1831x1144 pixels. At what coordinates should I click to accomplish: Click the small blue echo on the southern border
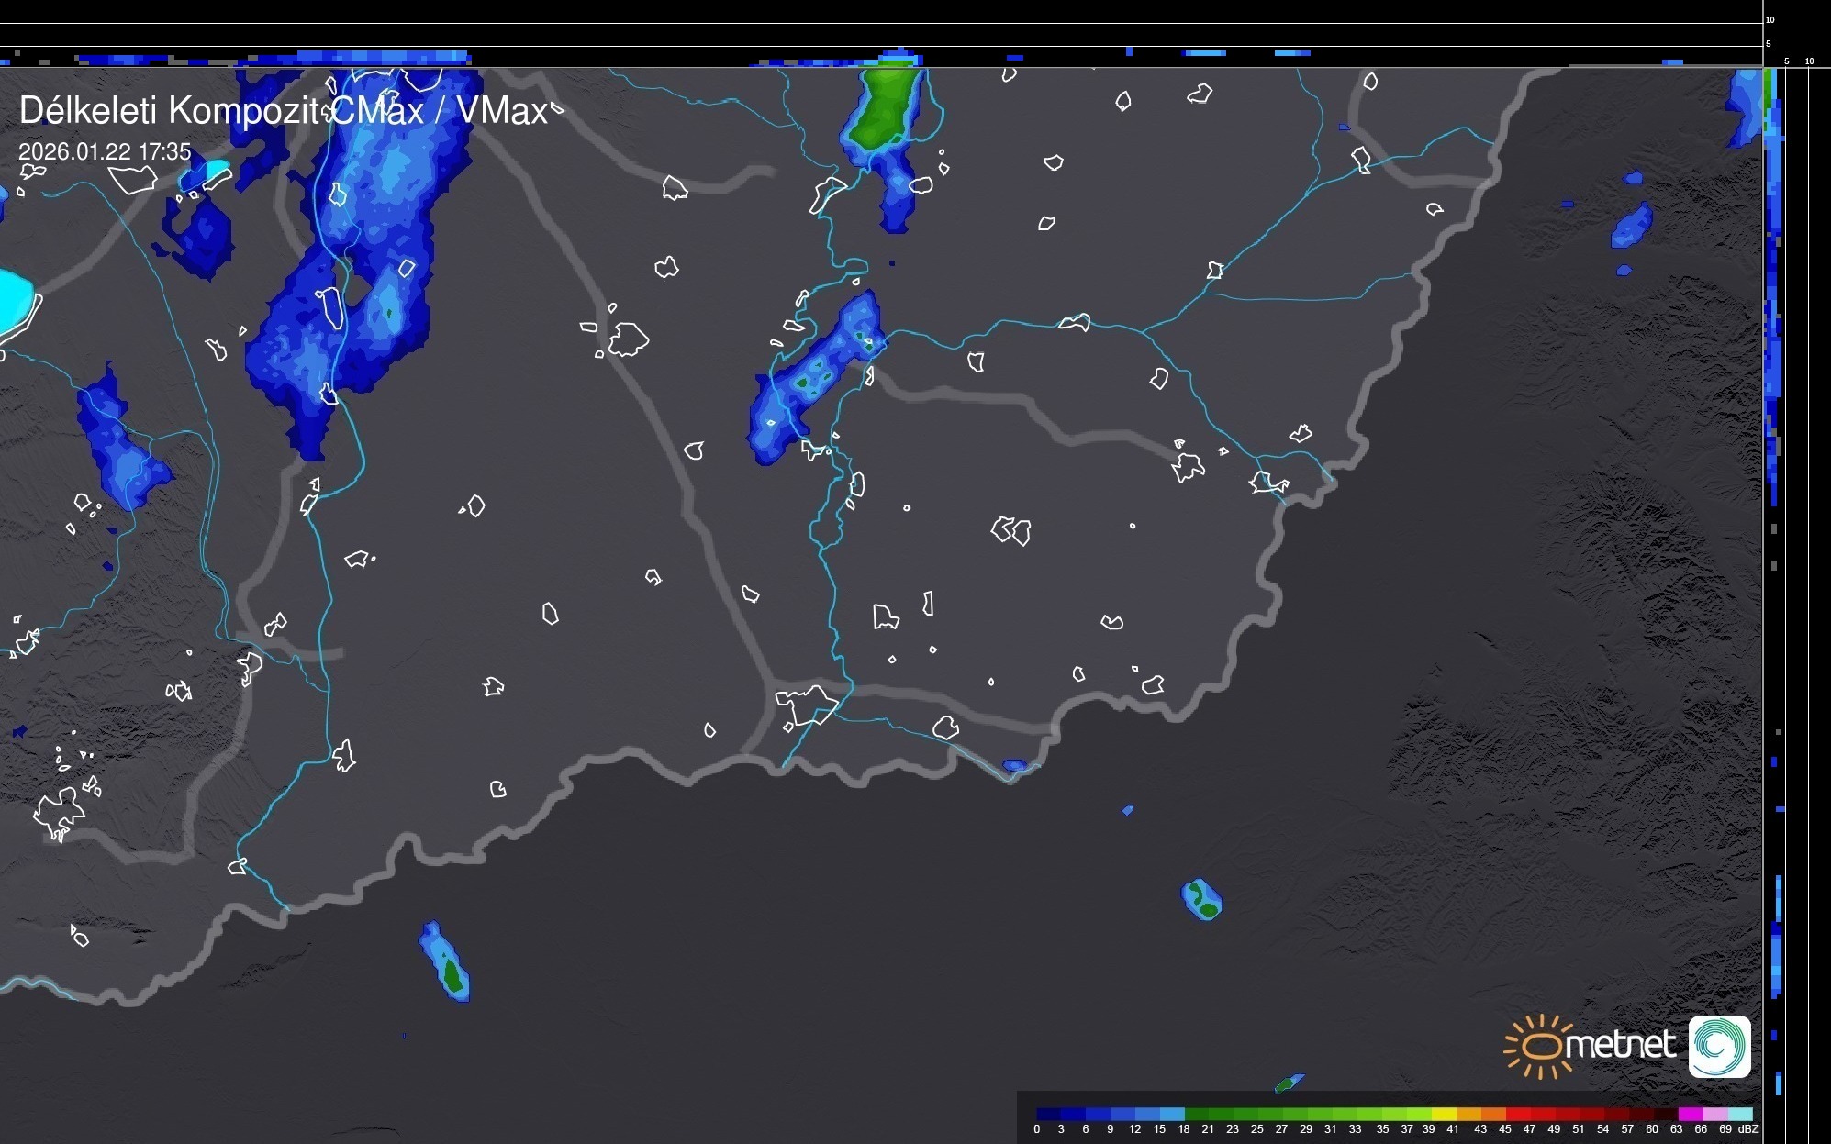(1014, 765)
